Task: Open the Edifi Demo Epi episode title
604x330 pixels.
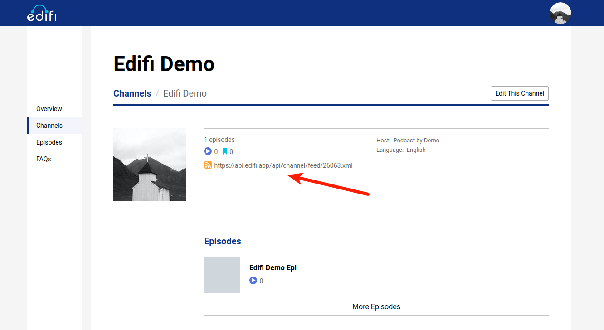Action: click(x=273, y=267)
